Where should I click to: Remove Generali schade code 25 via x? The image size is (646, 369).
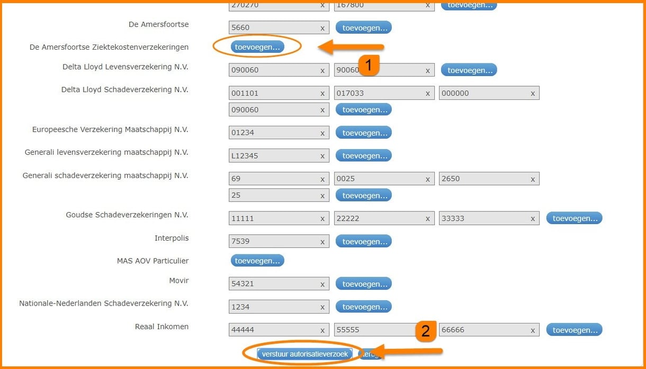(322, 196)
